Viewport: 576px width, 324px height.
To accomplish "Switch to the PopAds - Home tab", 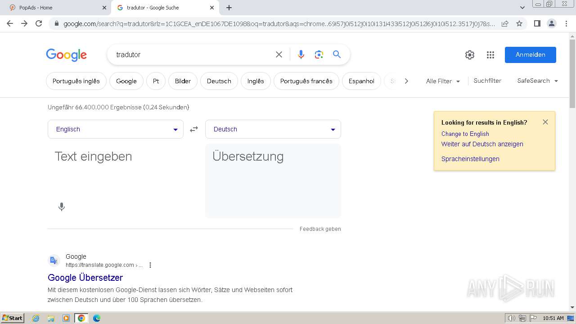I will [56, 8].
